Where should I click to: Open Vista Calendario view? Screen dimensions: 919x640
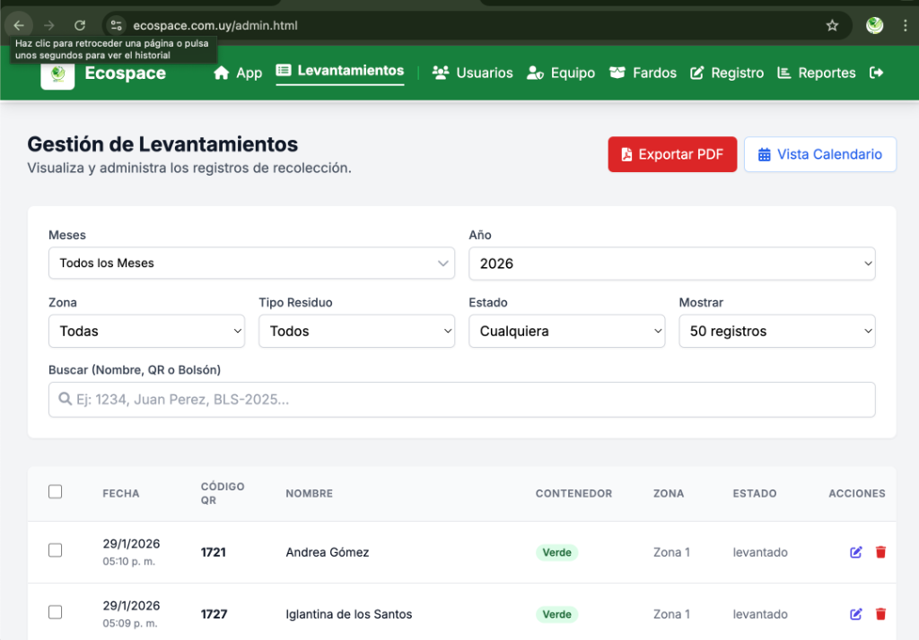[819, 154]
